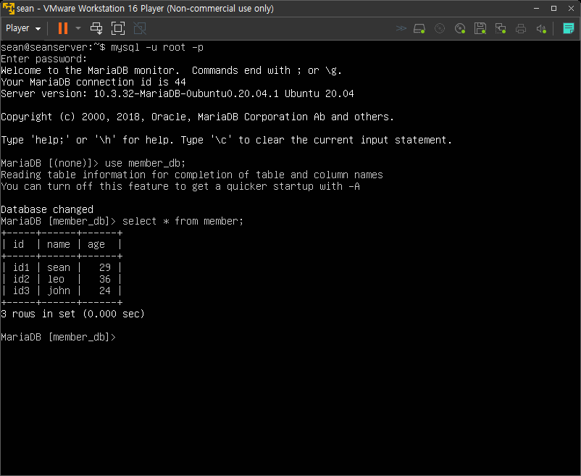Click the greyed-out CD/DVD drive icon
This screenshot has height=476, width=581.
click(x=440, y=28)
